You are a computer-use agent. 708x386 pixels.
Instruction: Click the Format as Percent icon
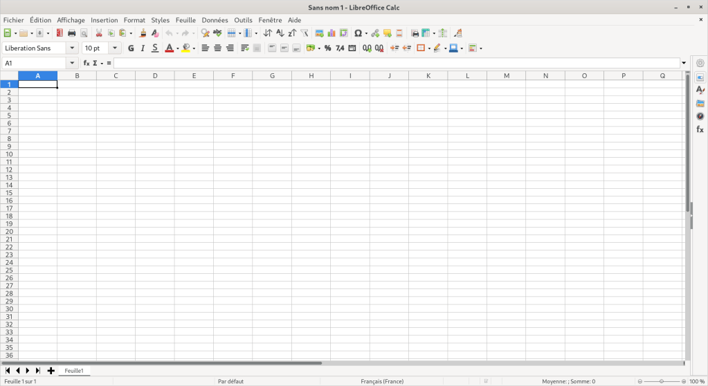(x=327, y=48)
